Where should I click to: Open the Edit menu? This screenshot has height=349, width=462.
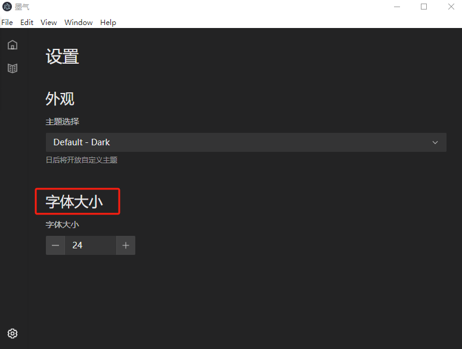[27, 23]
